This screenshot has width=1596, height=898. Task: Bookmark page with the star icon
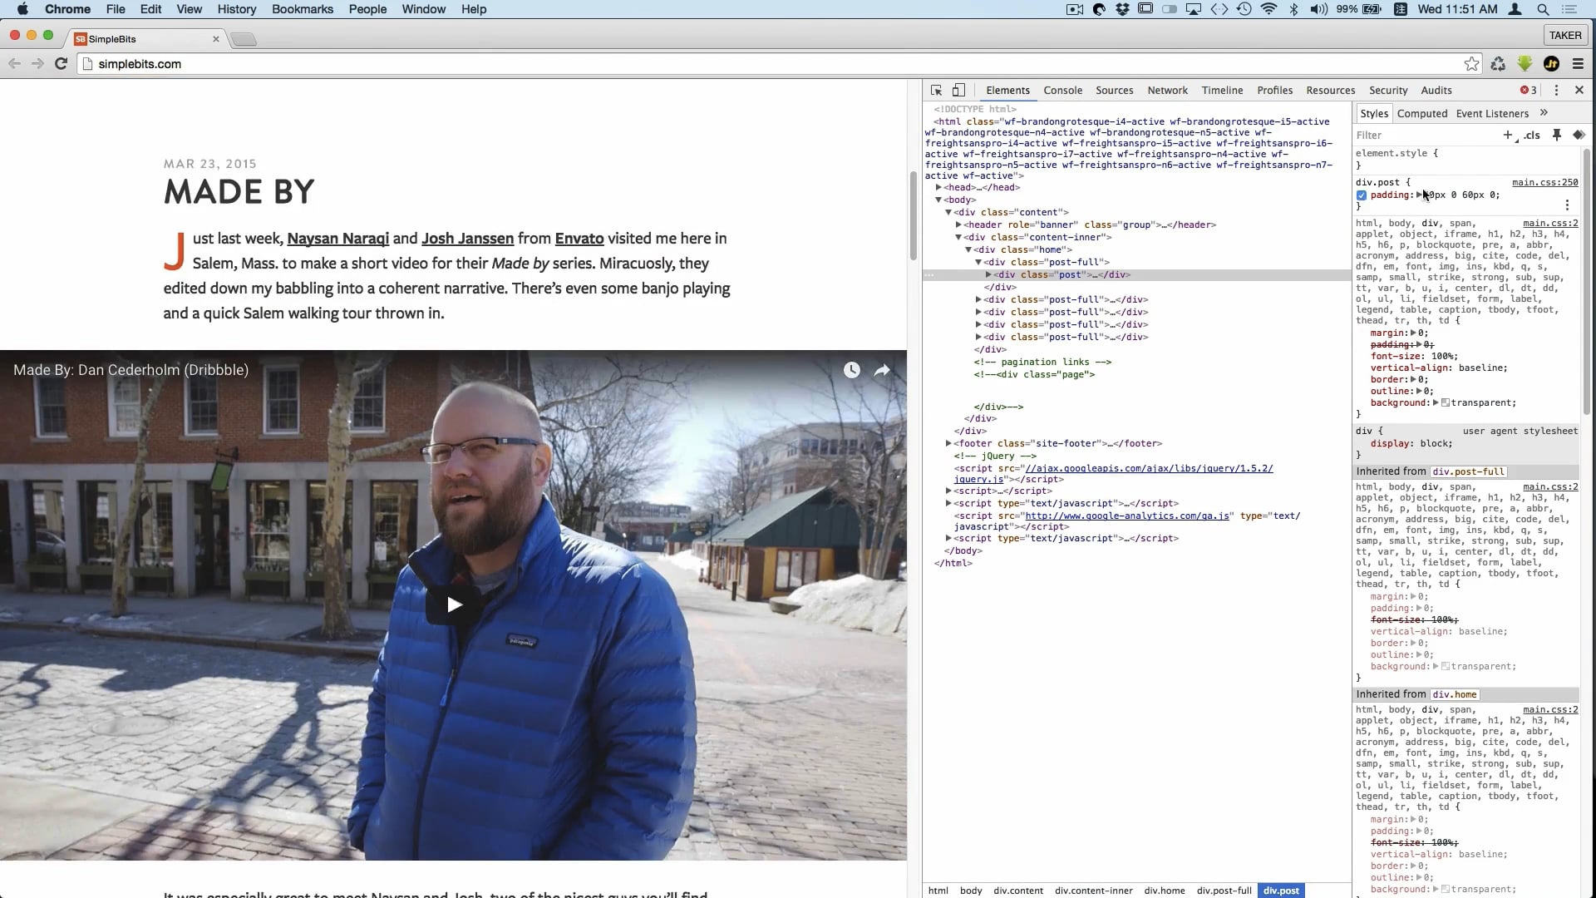[1471, 64]
